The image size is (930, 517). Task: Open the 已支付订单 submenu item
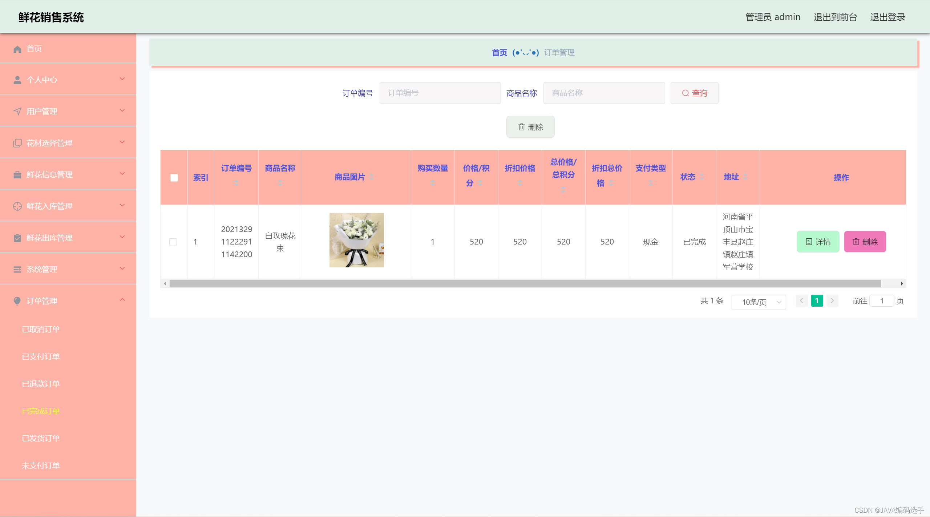pos(41,357)
